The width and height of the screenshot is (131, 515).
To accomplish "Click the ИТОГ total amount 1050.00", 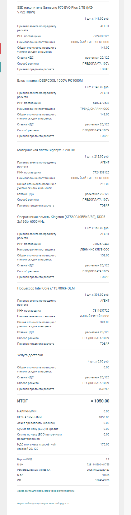I will pos(100,401).
